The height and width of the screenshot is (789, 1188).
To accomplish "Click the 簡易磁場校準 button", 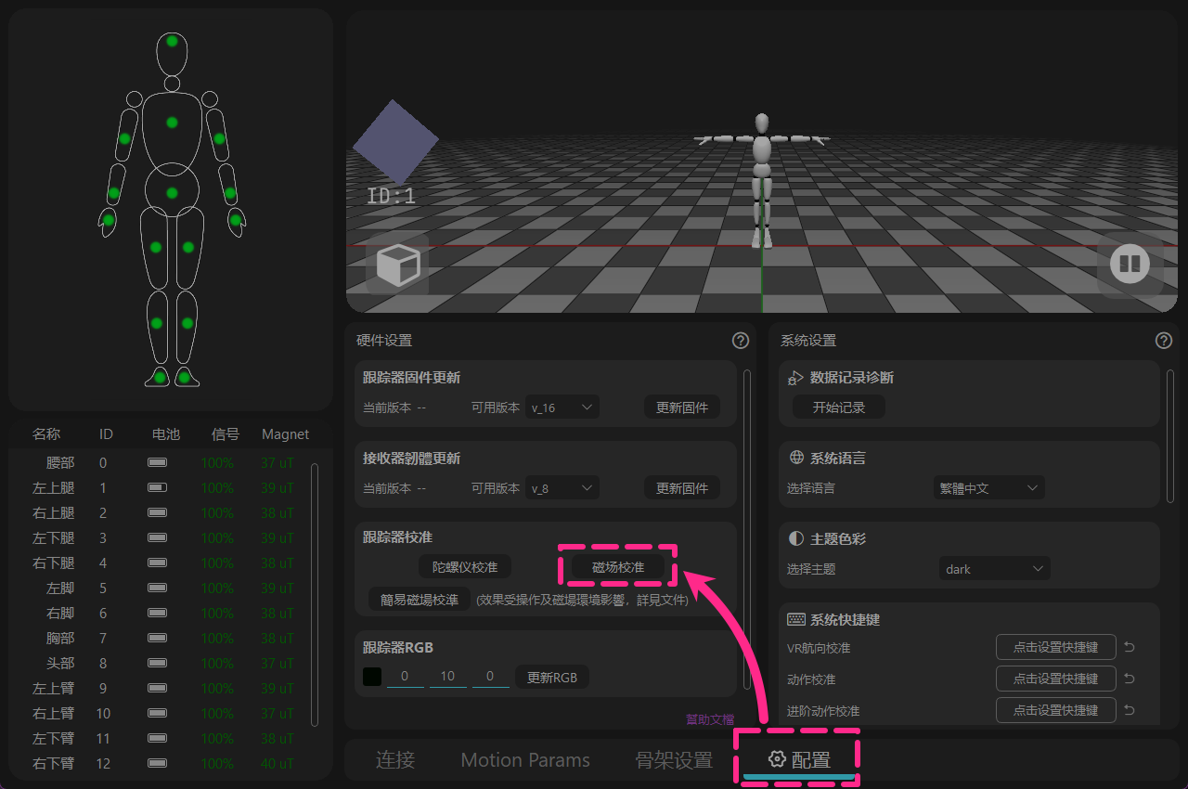I will 420,599.
